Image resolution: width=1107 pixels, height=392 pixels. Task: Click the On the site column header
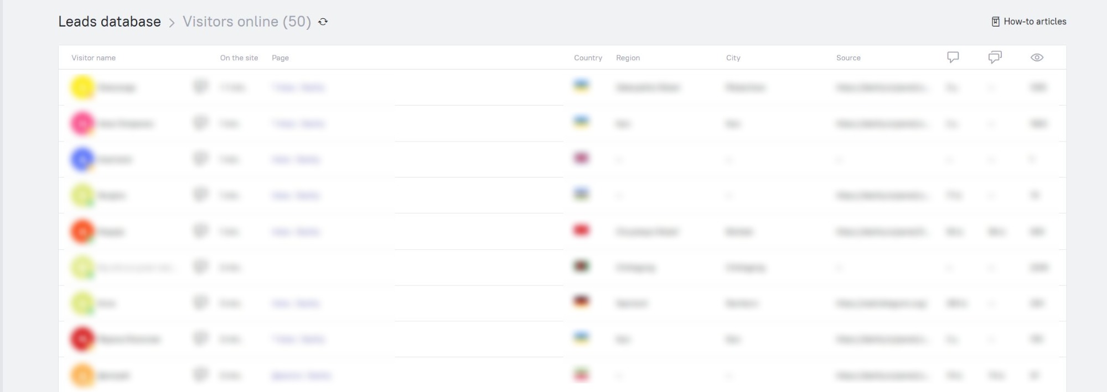click(239, 58)
